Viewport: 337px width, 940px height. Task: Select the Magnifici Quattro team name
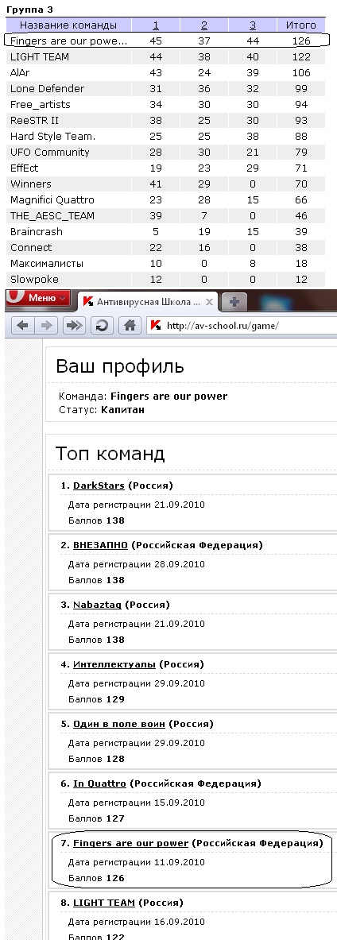coord(52,199)
